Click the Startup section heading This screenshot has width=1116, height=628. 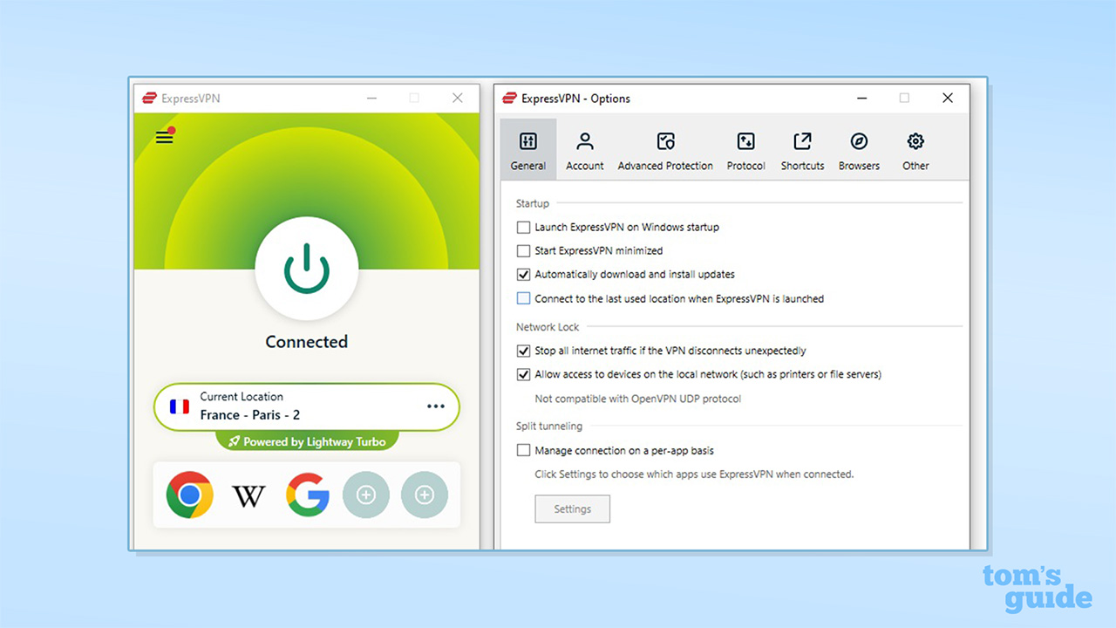pos(533,203)
